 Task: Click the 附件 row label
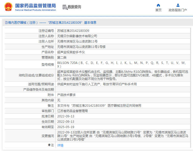(51, 95)
